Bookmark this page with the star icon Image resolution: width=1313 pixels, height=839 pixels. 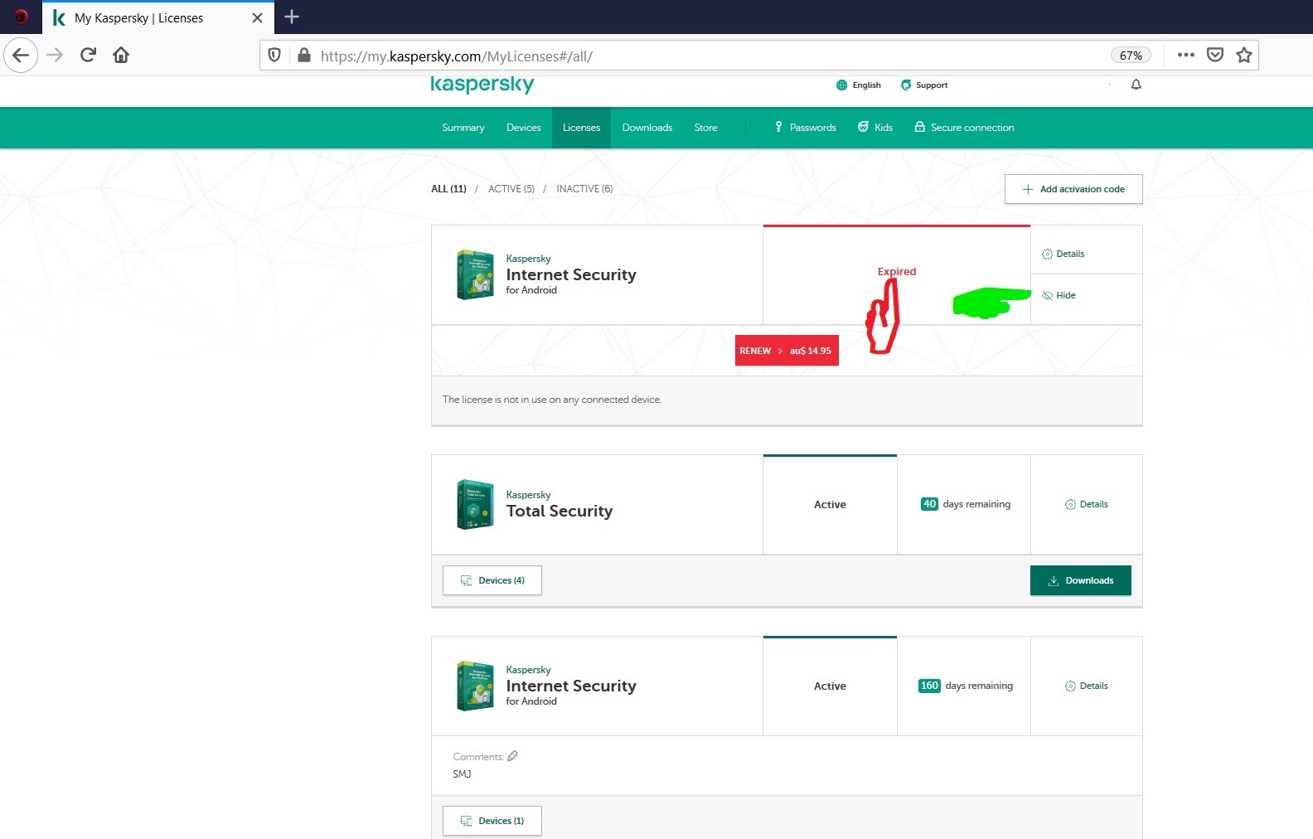click(x=1244, y=55)
